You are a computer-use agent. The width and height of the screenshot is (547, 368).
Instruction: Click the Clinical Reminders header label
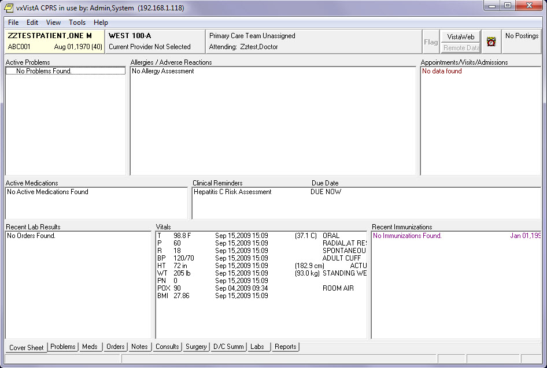[217, 183]
